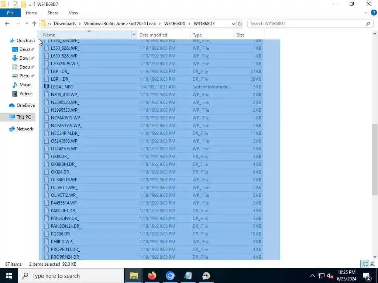Open the Quick Access Toolbar dropdown
Viewport: 378px width, 283px height.
tap(30, 4)
